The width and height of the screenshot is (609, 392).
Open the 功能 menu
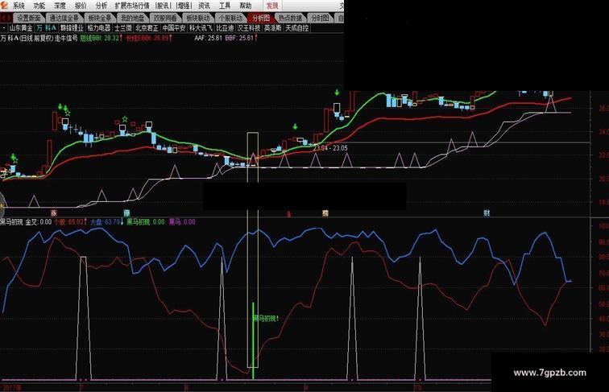39,6
